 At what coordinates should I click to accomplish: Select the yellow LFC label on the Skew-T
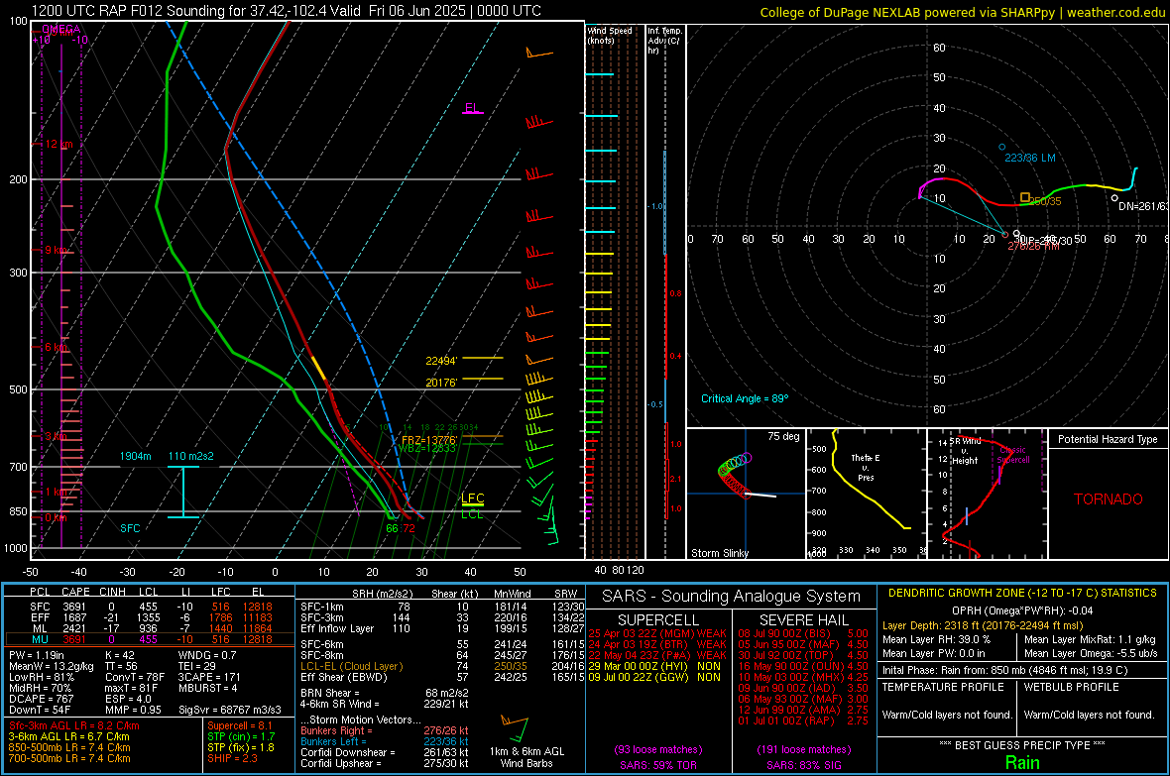[472, 498]
